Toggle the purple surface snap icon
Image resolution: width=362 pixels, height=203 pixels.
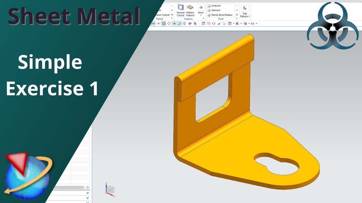pos(190,23)
